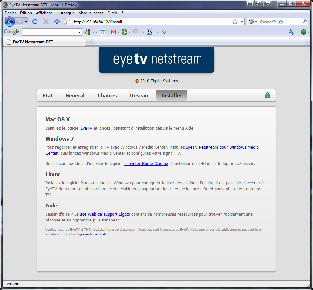Click the third extra title bar button
The width and height of the screenshot is (313, 290).
coord(268,3)
